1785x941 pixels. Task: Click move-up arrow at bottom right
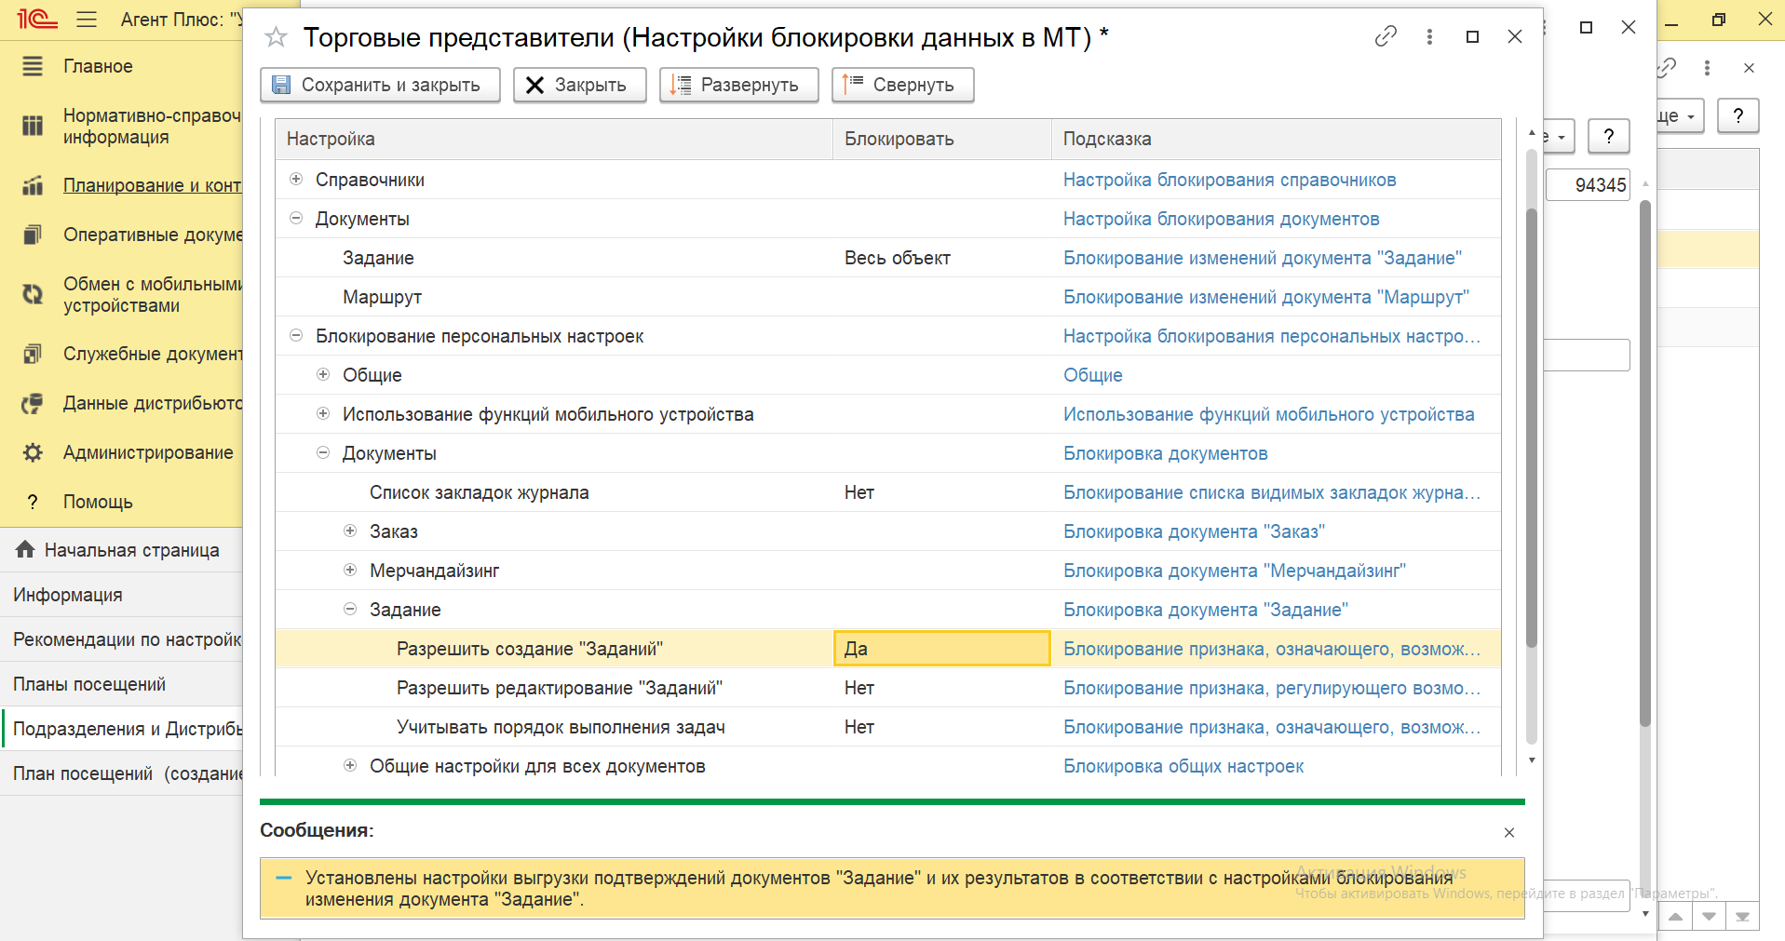click(x=1675, y=917)
